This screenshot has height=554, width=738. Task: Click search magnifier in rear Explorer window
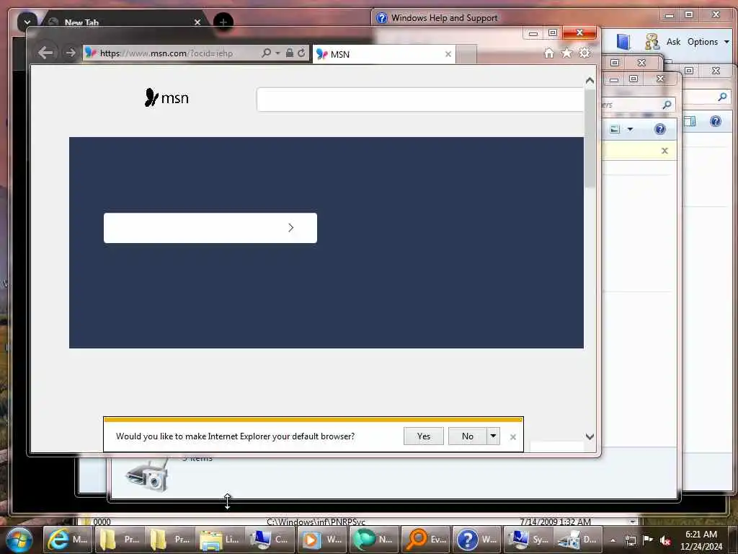pos(722,97)
